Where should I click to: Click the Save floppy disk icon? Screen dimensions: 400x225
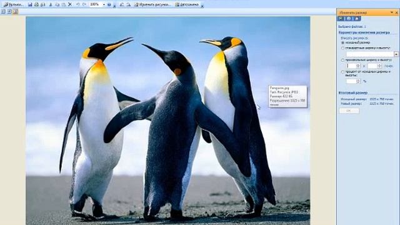coord(30,4)
